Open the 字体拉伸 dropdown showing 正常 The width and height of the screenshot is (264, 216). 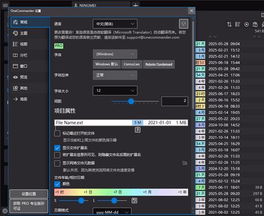pos(115,75)
